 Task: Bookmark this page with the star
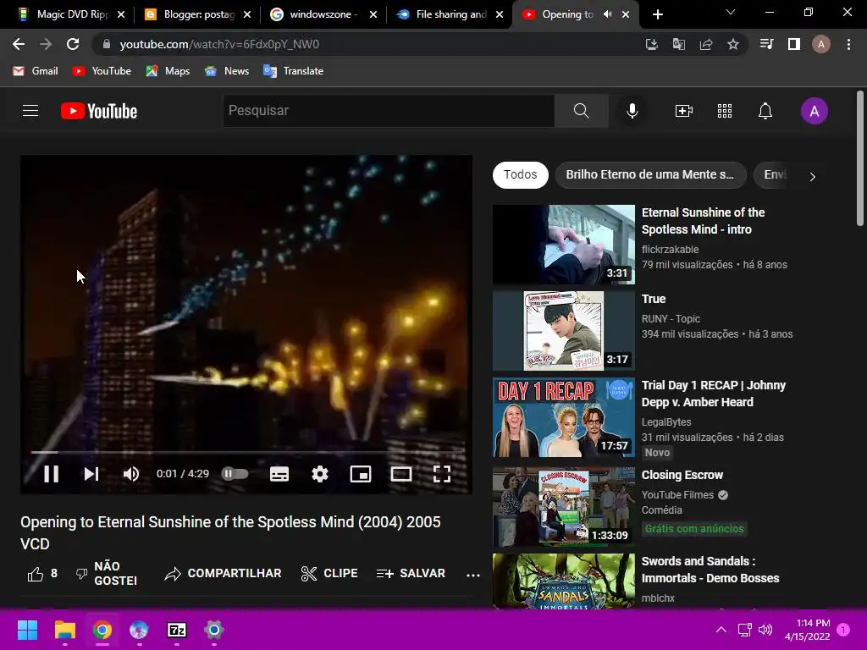[x=733, y=44]
